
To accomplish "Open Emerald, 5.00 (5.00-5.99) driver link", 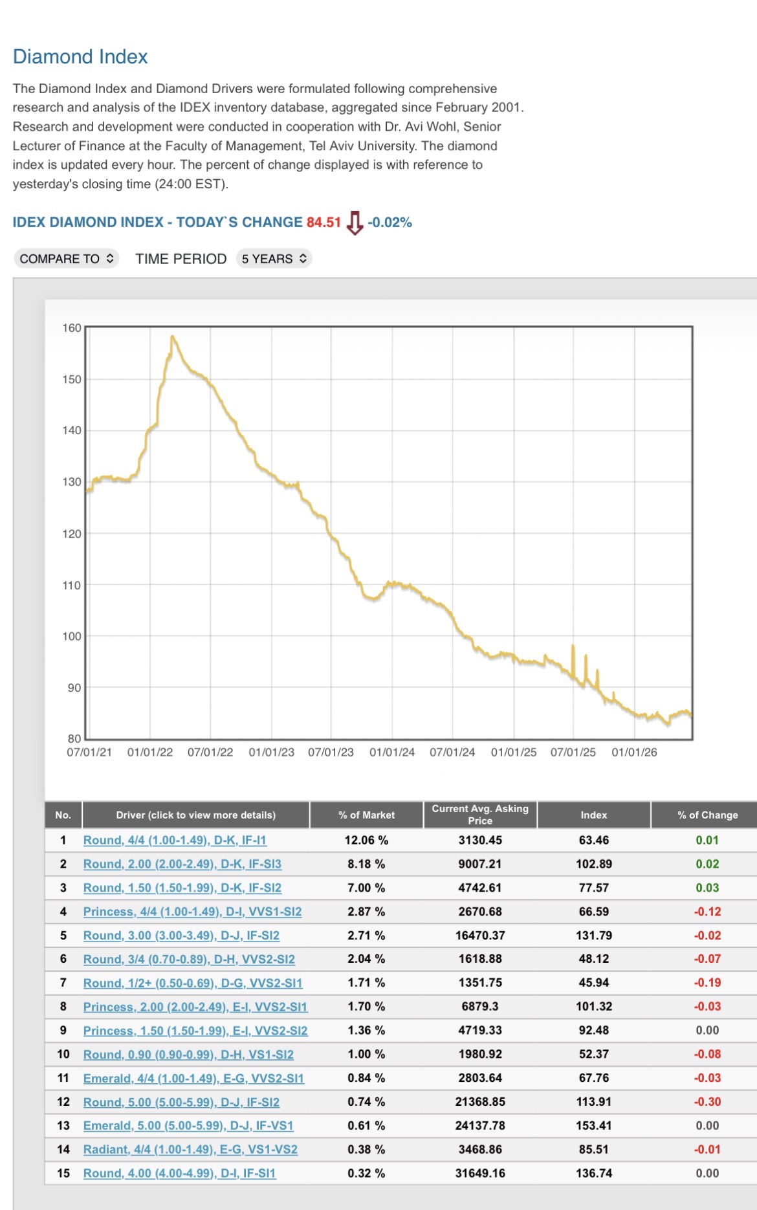I will click(188, 1126).
